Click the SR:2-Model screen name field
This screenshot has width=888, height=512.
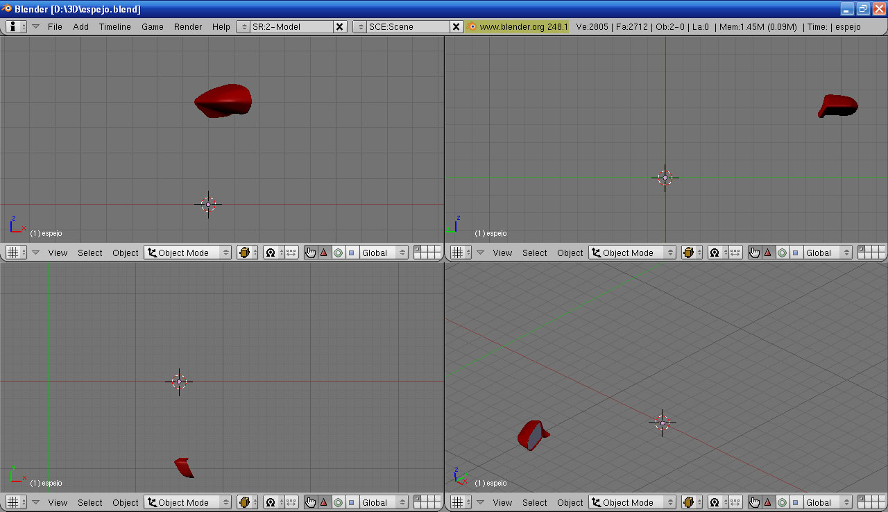click(x=291, y=26)
